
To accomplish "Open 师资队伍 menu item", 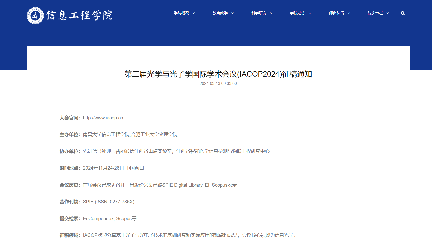I will 336,13.
